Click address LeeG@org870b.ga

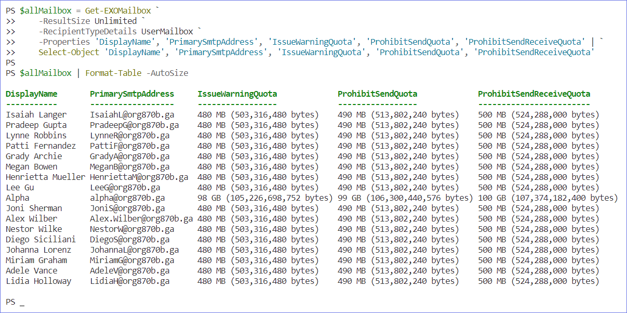(x=125, y=188)
